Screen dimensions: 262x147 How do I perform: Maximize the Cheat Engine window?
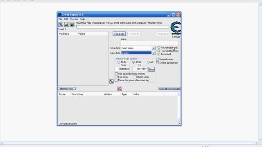click(x=174, y=15)
